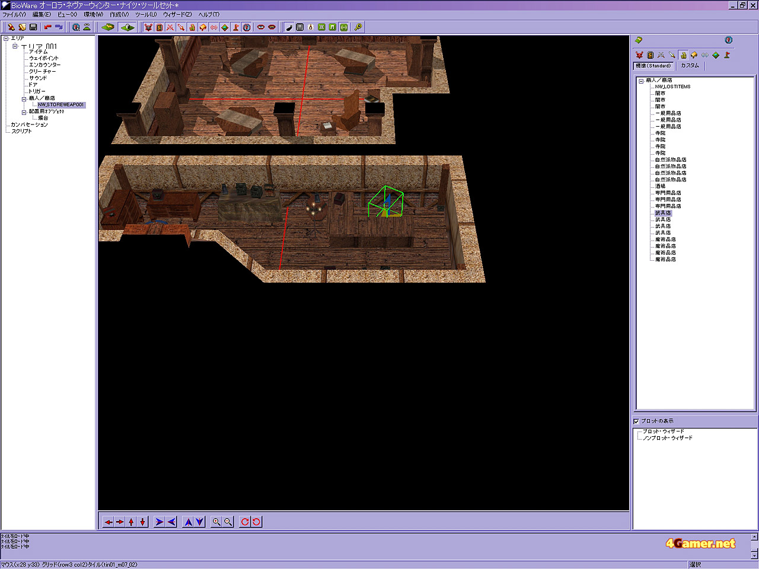The width and height of the screenshot is (759, 569).
Task: Open the 作成 menu
Action: point(119,14)
